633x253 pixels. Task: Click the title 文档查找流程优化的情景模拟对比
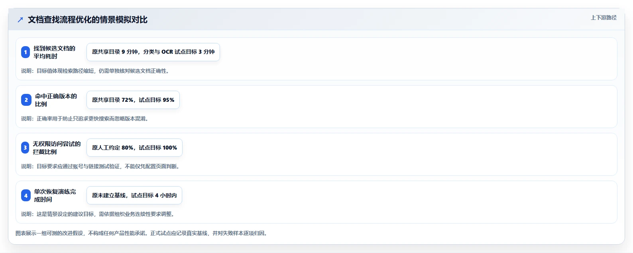click(x=88, y=20)
